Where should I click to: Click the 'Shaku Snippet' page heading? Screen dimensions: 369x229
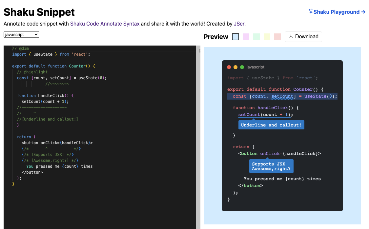click(39, 12)
